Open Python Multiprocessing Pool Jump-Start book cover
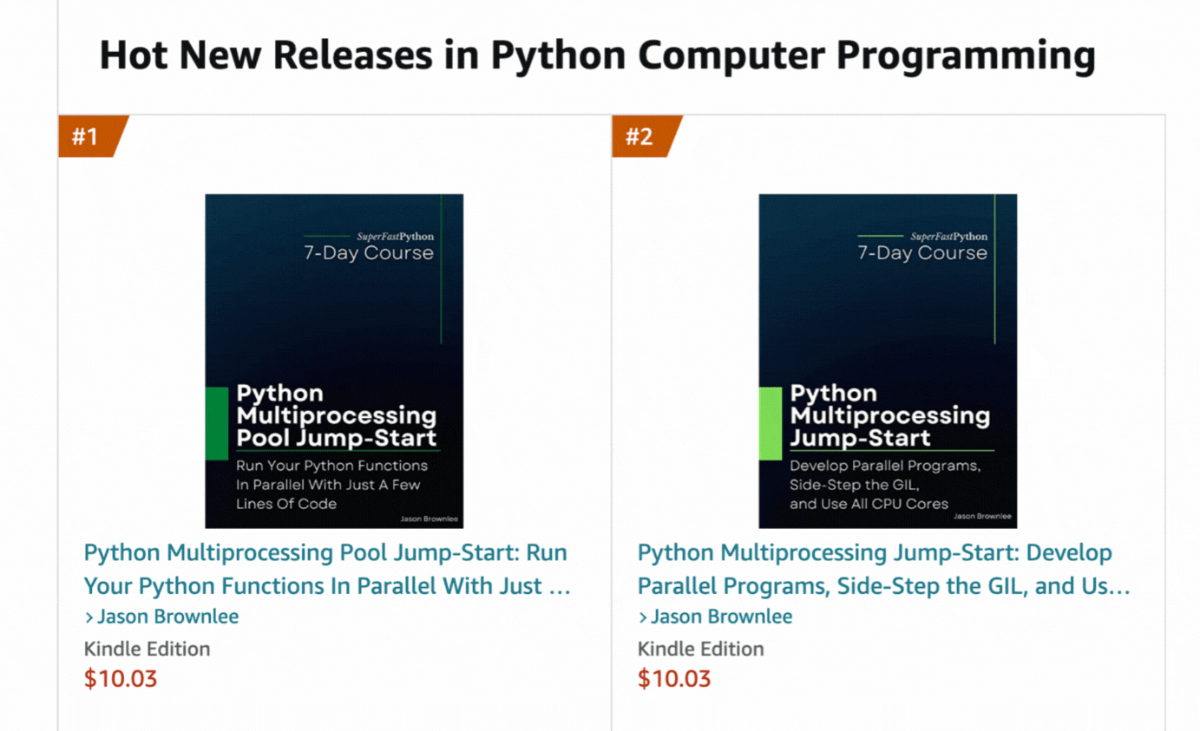The image size is (1200, 731). coord(334,361)
